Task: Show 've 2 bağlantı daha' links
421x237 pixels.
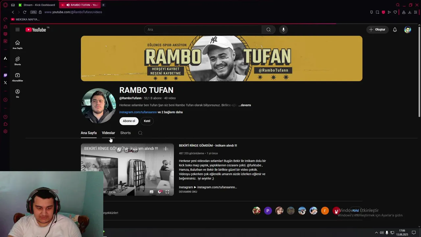Action: (170, 112)
